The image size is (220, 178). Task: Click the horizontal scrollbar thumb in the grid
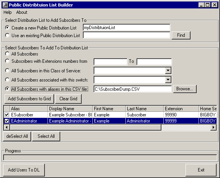click(85, 127)
